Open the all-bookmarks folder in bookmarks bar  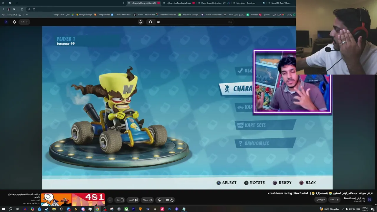click(12, 15)
